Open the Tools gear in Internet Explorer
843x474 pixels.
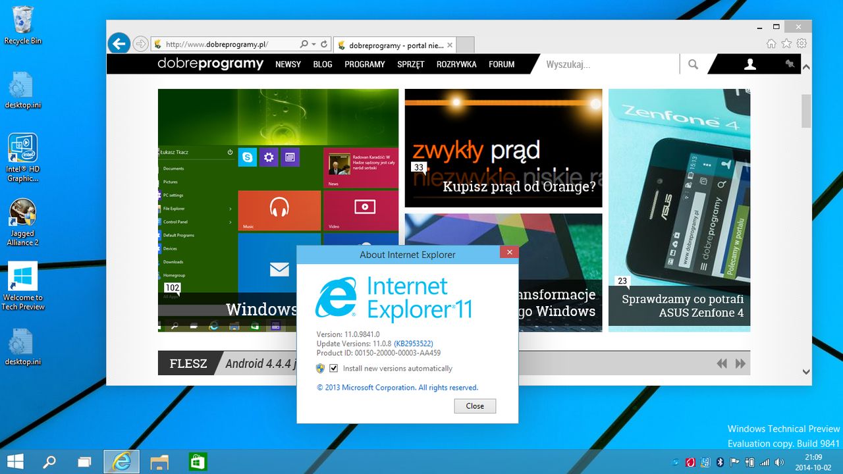802,43
